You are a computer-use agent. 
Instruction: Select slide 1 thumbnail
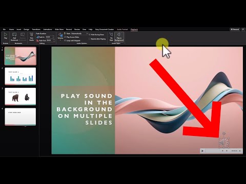tap(20, 56)
